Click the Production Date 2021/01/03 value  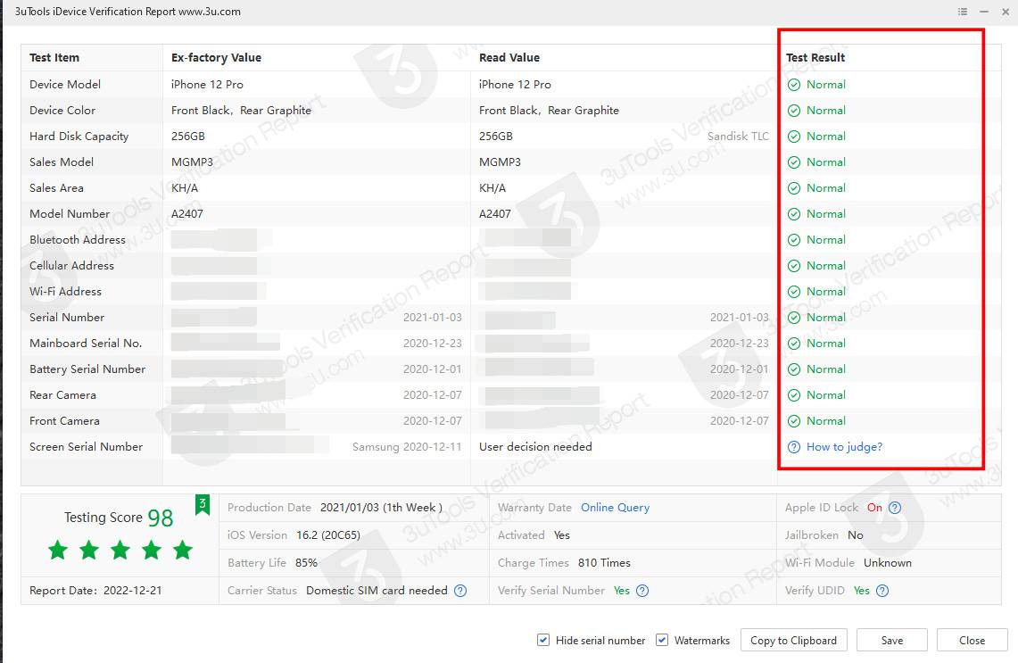[381, 508]
